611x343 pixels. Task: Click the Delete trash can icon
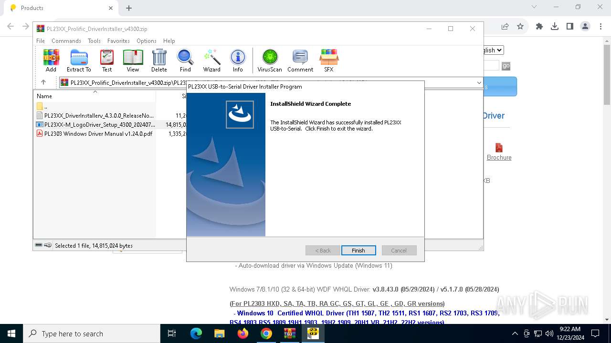(x=159, y=61)
